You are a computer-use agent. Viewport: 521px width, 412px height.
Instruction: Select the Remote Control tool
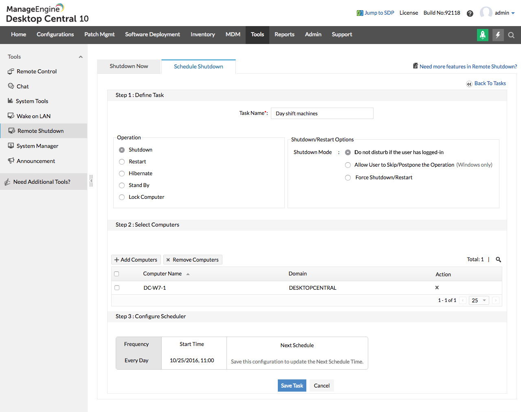pos(36,71)
